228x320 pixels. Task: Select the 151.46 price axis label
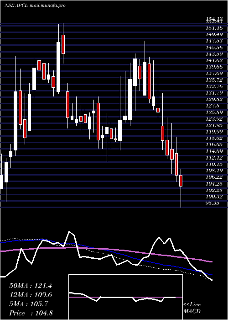[214, 28]
